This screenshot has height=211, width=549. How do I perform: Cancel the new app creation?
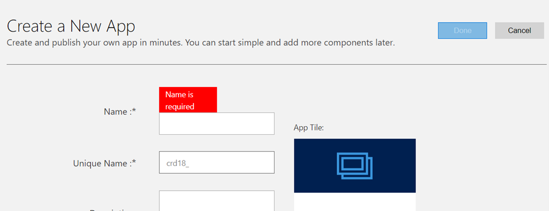[x=519, y=31]
